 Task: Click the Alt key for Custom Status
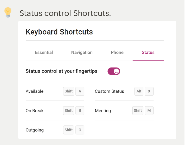pos(139,91)
